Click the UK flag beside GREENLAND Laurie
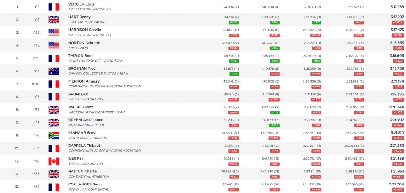Image resolution: width=406 pixels, height=193 pixels. point(54,123)
